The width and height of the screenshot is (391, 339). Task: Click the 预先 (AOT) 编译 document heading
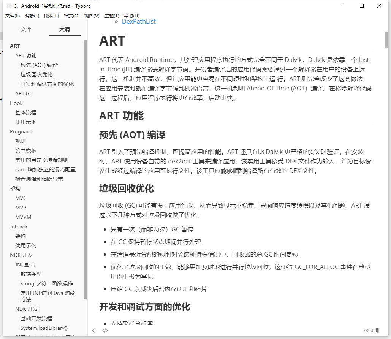(x=132, y=135)
